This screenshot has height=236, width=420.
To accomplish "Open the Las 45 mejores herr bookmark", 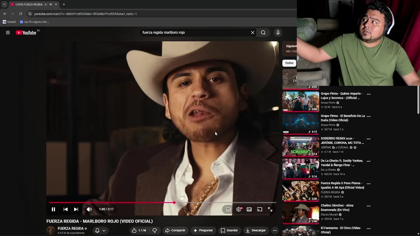I will (x=34, y=22).
